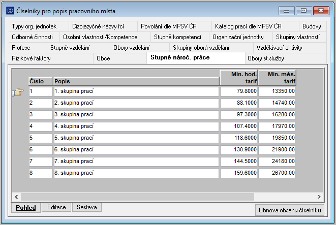Viewport: 336px width, 225px height.
Task: Click hourly tariff value 79.8000
Action: (x=239, y=91)
